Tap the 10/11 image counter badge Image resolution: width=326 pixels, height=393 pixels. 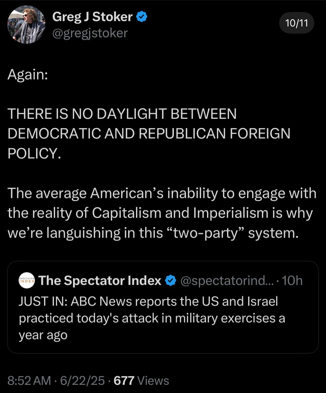297,23
